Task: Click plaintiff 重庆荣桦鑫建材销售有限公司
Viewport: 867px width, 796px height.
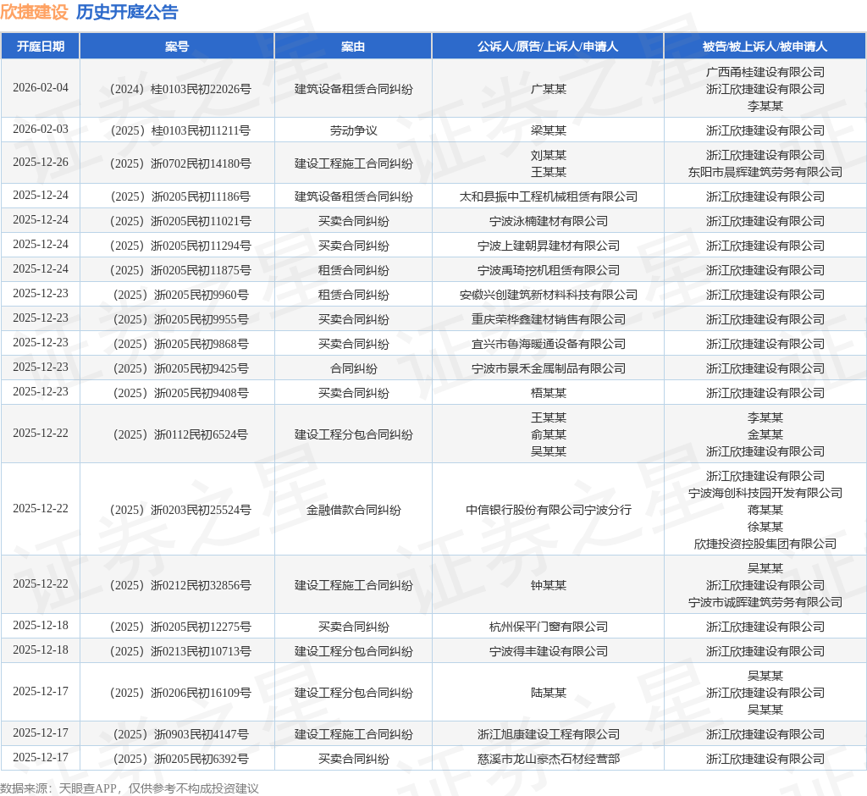Action: 548,320
